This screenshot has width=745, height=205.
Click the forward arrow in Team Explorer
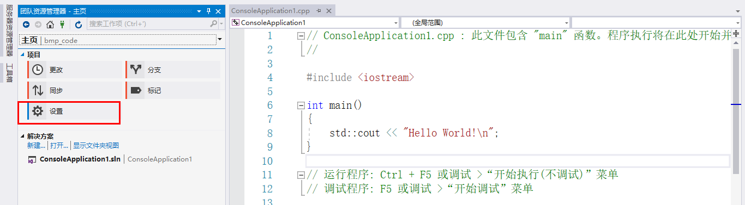tap(38, 24)
